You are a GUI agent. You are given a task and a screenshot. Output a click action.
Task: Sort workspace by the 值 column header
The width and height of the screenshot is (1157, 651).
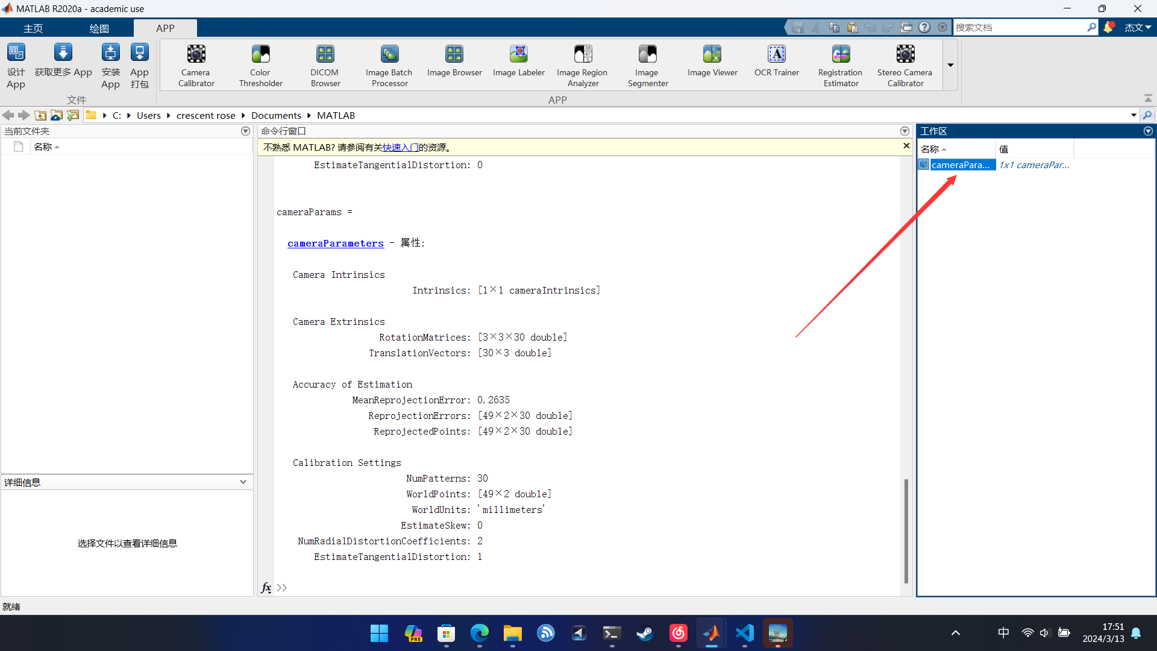click(1034, 149)
